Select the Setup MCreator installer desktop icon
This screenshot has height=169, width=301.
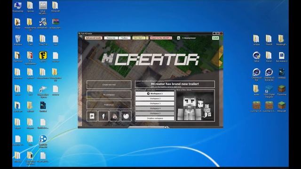click(x=43, y=8)
